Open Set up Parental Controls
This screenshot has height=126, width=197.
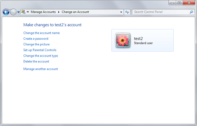40,50
